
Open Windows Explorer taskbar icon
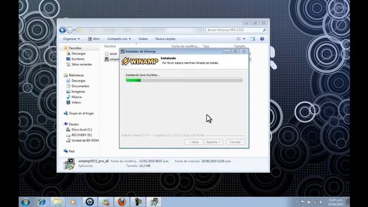point(57,202)
